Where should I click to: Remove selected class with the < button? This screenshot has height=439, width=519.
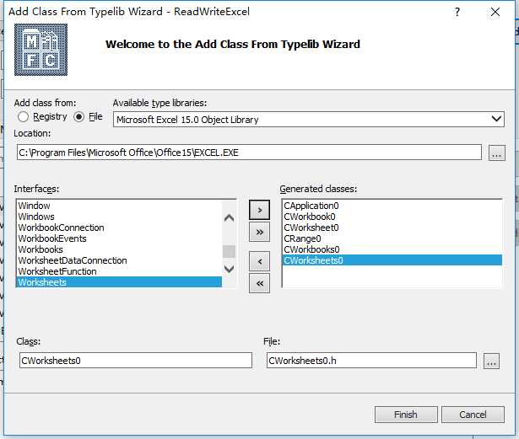(260, 261)
